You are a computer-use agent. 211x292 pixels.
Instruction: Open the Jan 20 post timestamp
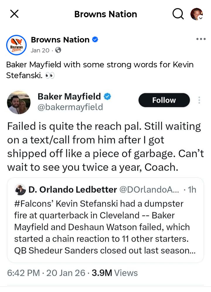[40, 50]
